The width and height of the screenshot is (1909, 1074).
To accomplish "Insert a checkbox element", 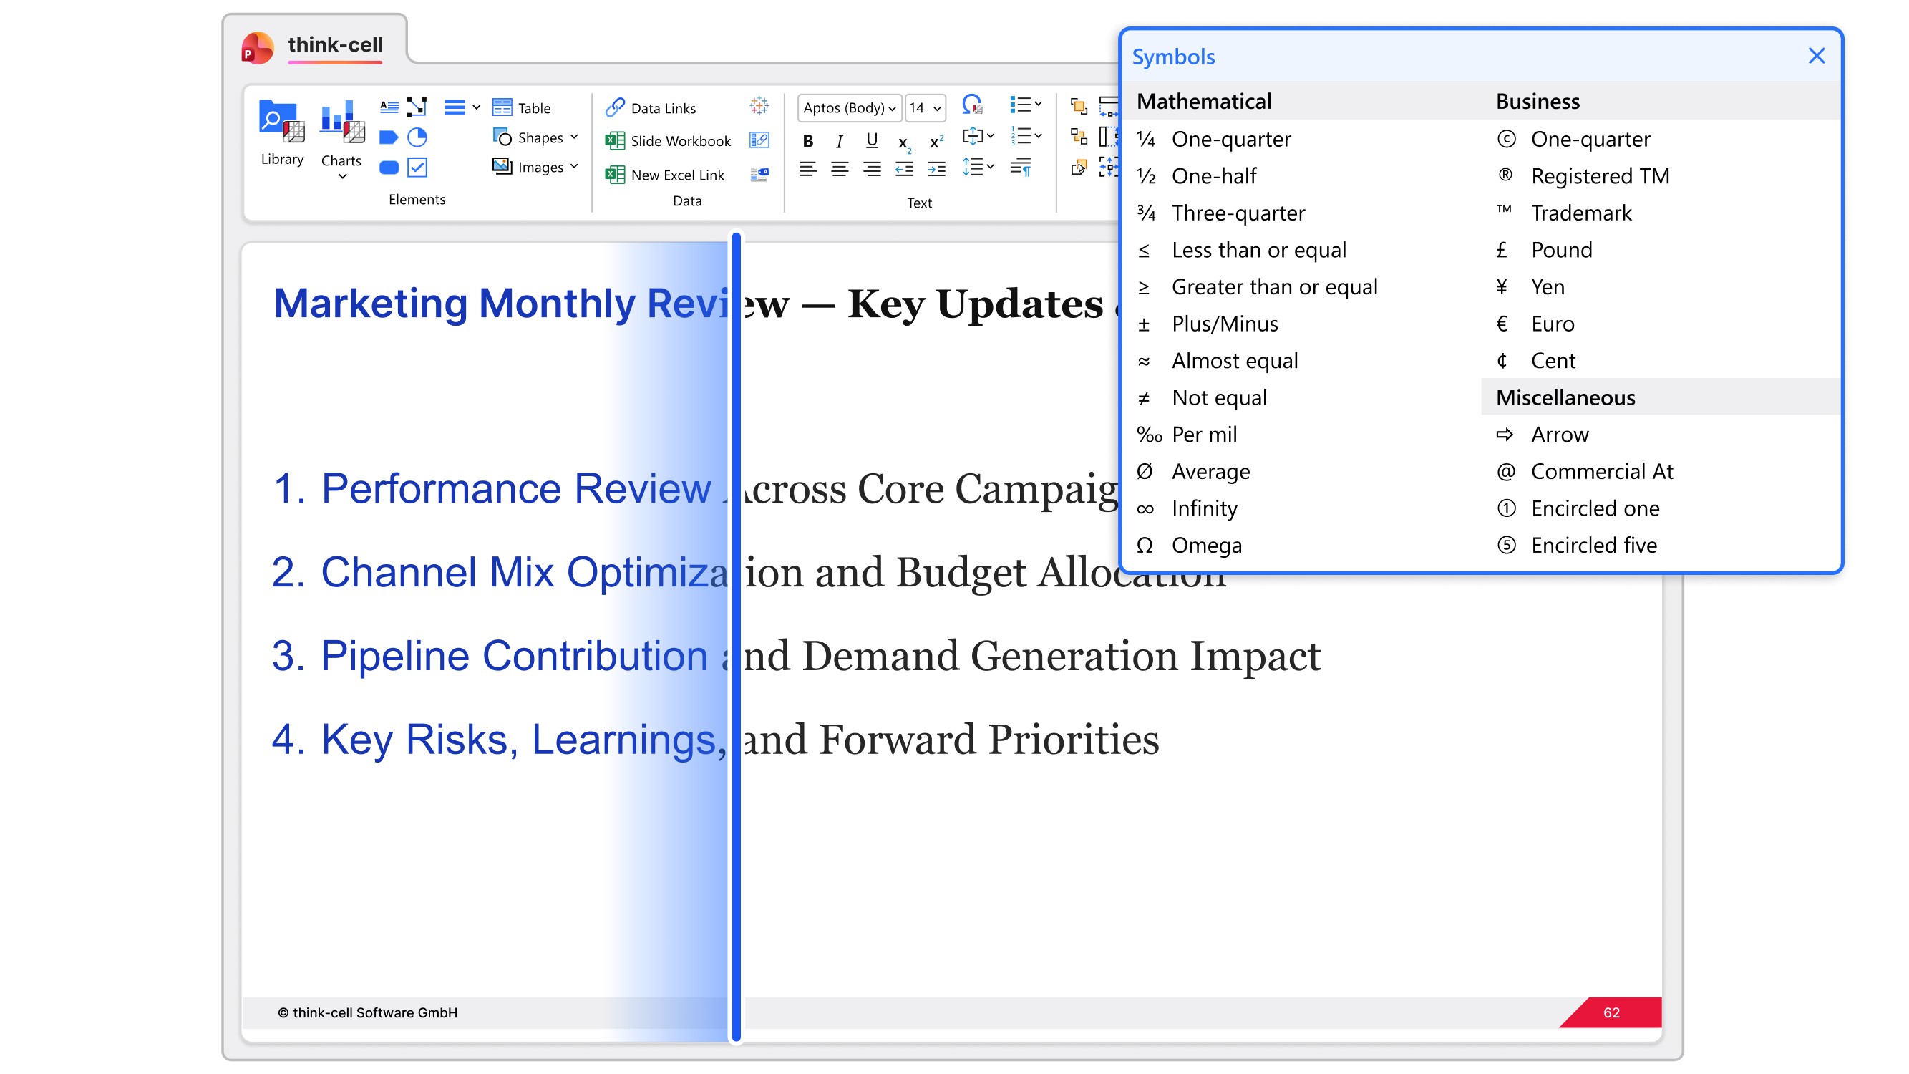I will click(417, 168).
